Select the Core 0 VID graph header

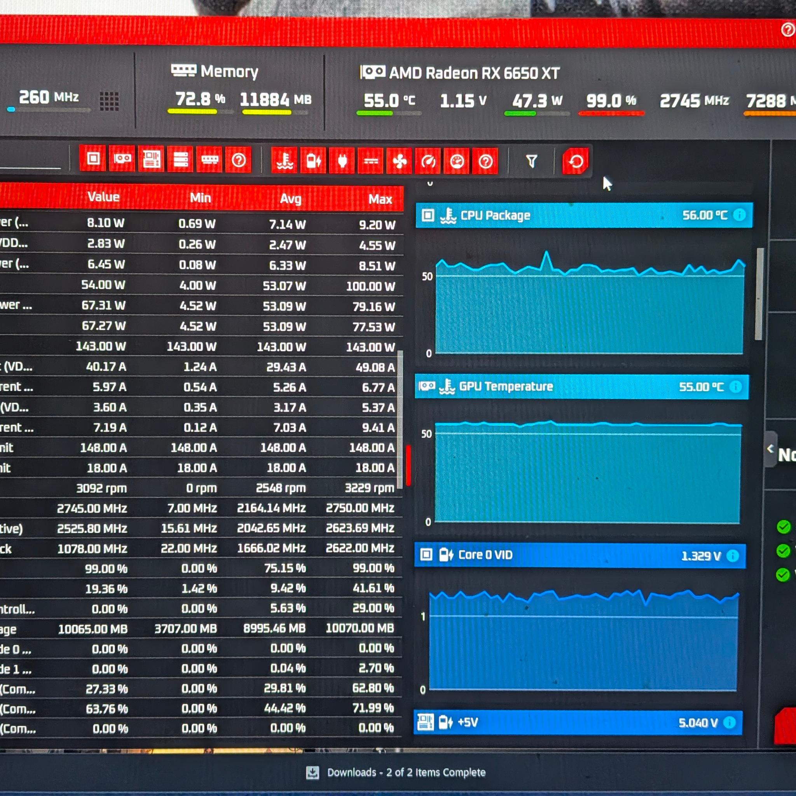click(x=580, y=555)
